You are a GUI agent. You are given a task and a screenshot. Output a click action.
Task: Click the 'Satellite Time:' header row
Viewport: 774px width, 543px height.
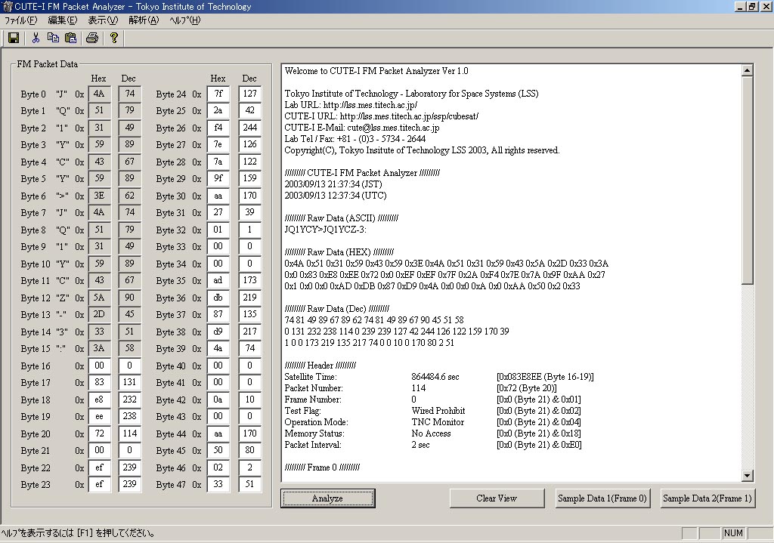pyautogui.click(x=439, y=378)
